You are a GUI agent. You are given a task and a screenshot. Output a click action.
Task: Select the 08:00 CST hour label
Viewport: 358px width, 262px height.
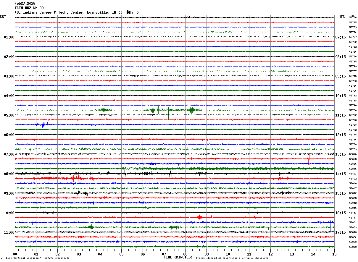(9, 174)
